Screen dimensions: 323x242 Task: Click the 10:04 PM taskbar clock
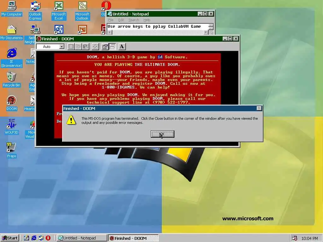click(x=309, y=238)
